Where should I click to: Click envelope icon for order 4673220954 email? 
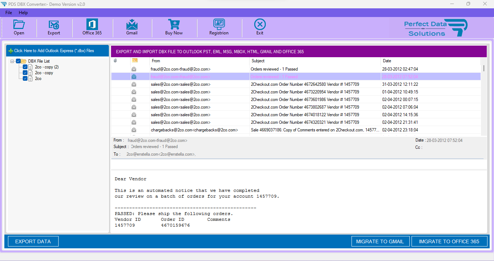point(134,92)
